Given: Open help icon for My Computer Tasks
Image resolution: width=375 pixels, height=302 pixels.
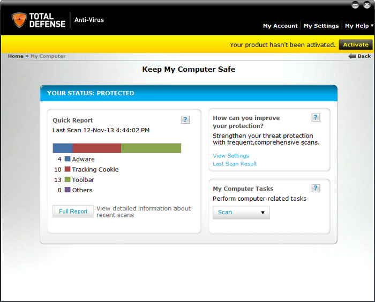Looking at the screenshot, I should click(316, 188).
